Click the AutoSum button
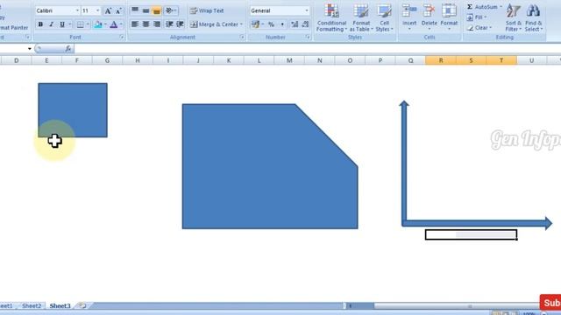 tap(482, 7)
